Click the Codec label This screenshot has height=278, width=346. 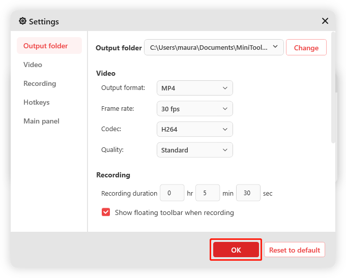coord(111,129)
